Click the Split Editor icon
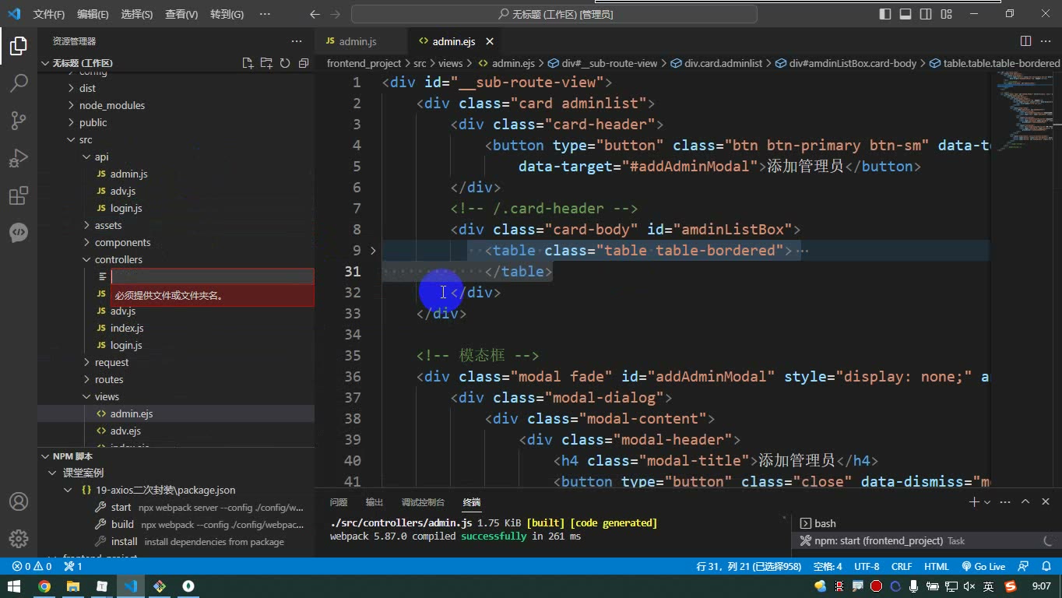 1026,41
